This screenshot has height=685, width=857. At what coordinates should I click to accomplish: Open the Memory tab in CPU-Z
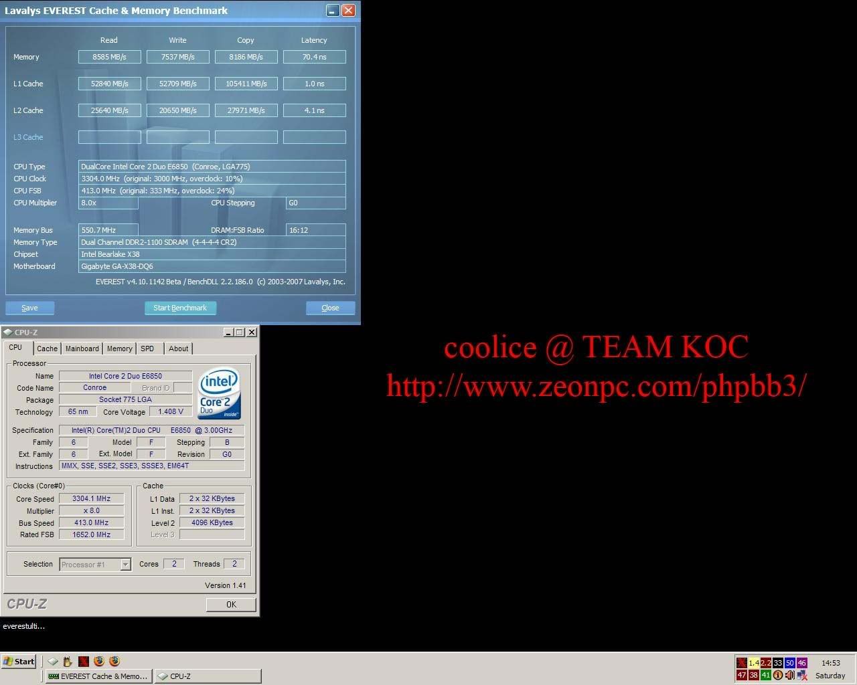coord(120,349)
